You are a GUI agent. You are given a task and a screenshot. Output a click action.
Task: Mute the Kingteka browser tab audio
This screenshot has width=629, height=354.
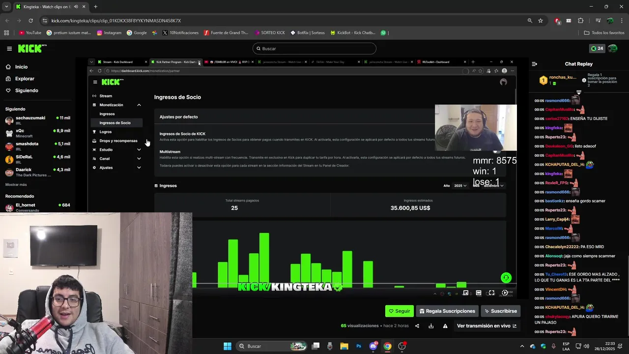coord(76,7)
